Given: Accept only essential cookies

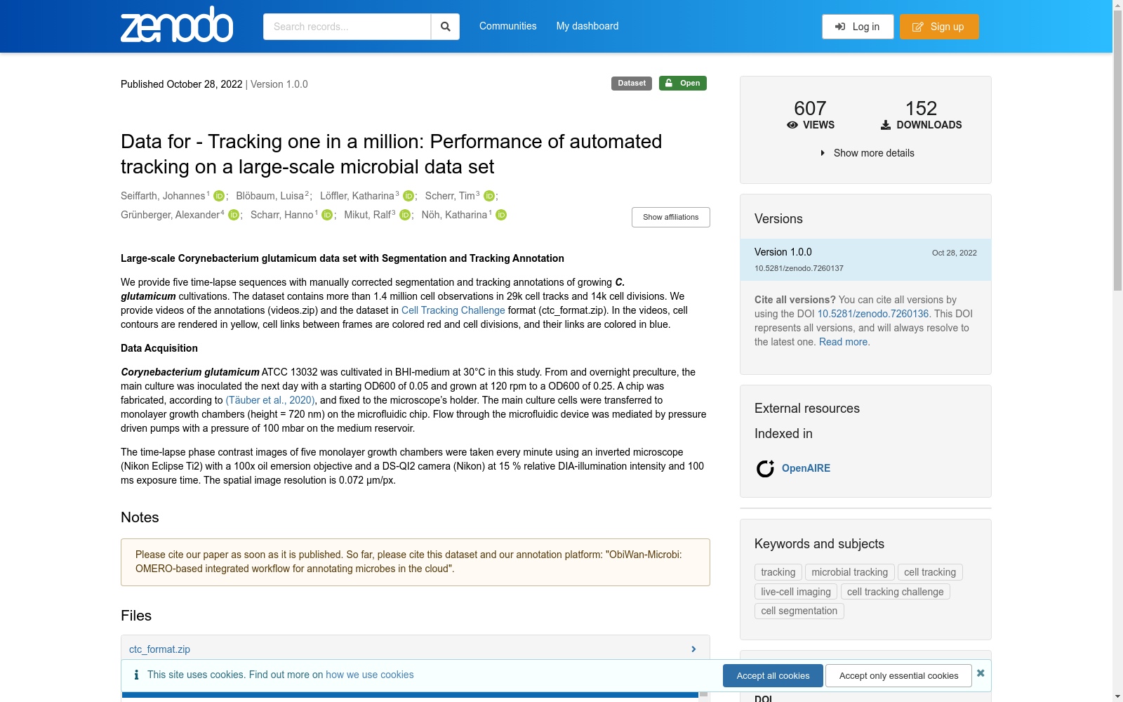Looking at the screenshot, I should click(x=898, y=675).
